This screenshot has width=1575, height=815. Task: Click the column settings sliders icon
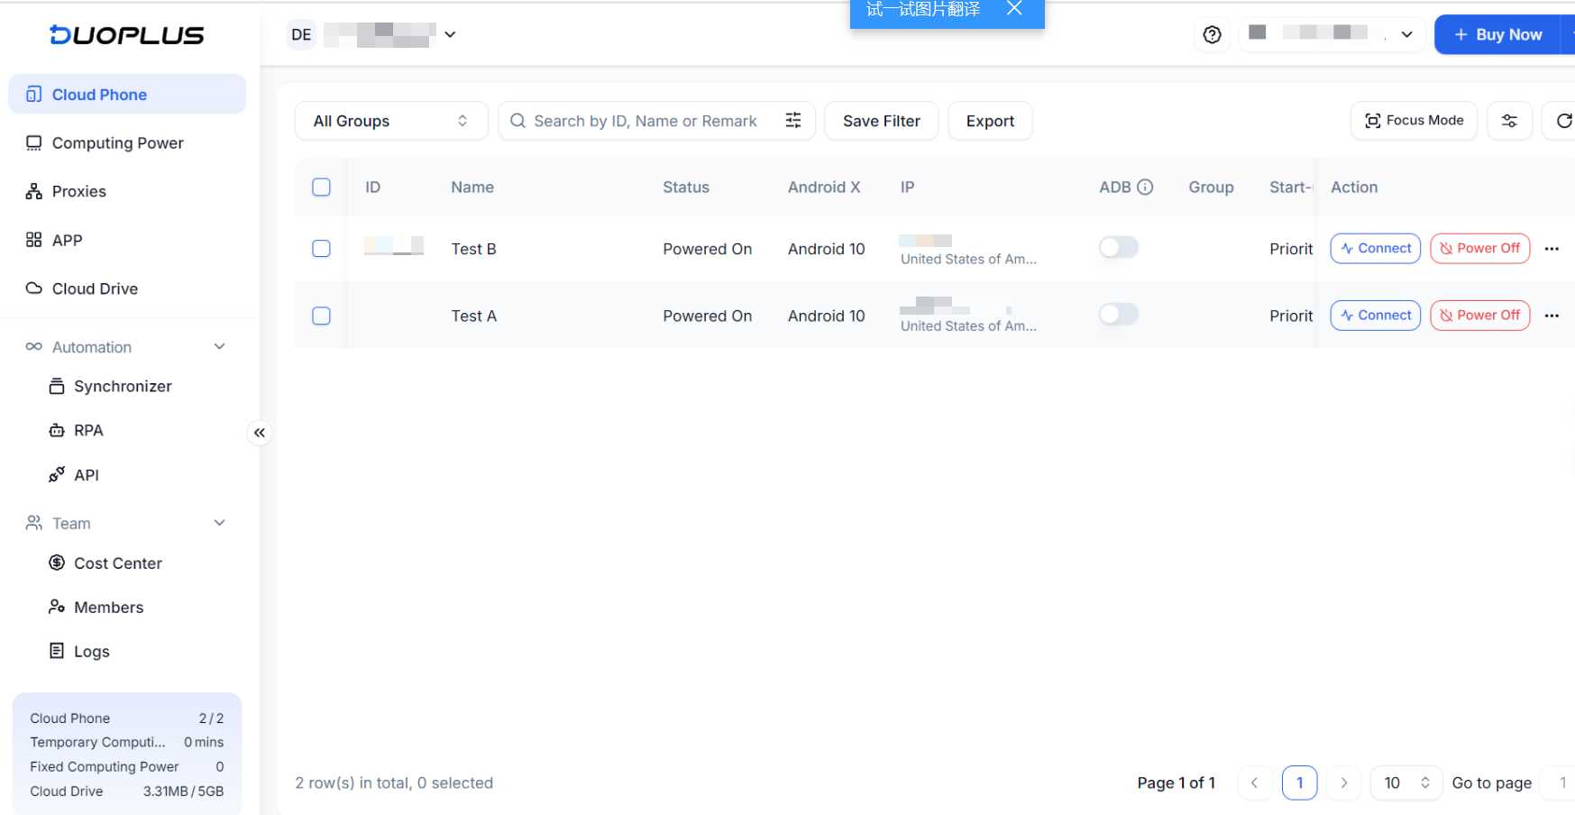pyautogui.click(x=1508, y=121)
